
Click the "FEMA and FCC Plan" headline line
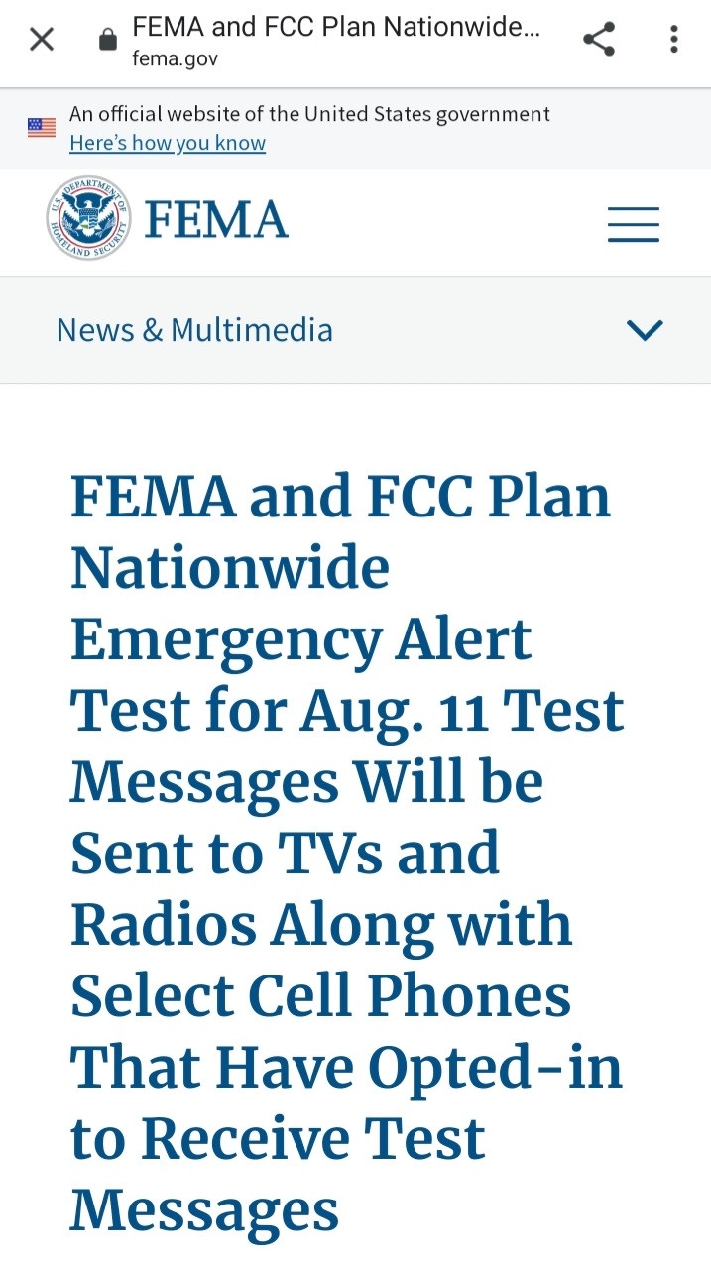(340, 498)
